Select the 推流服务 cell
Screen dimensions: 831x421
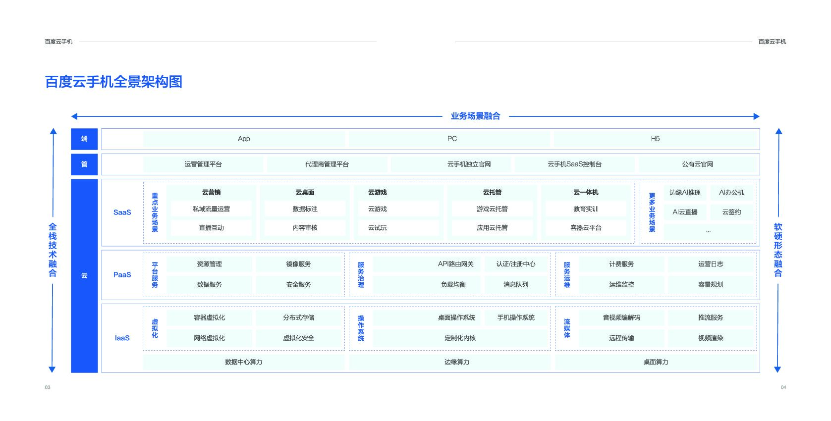coord(711,317)
